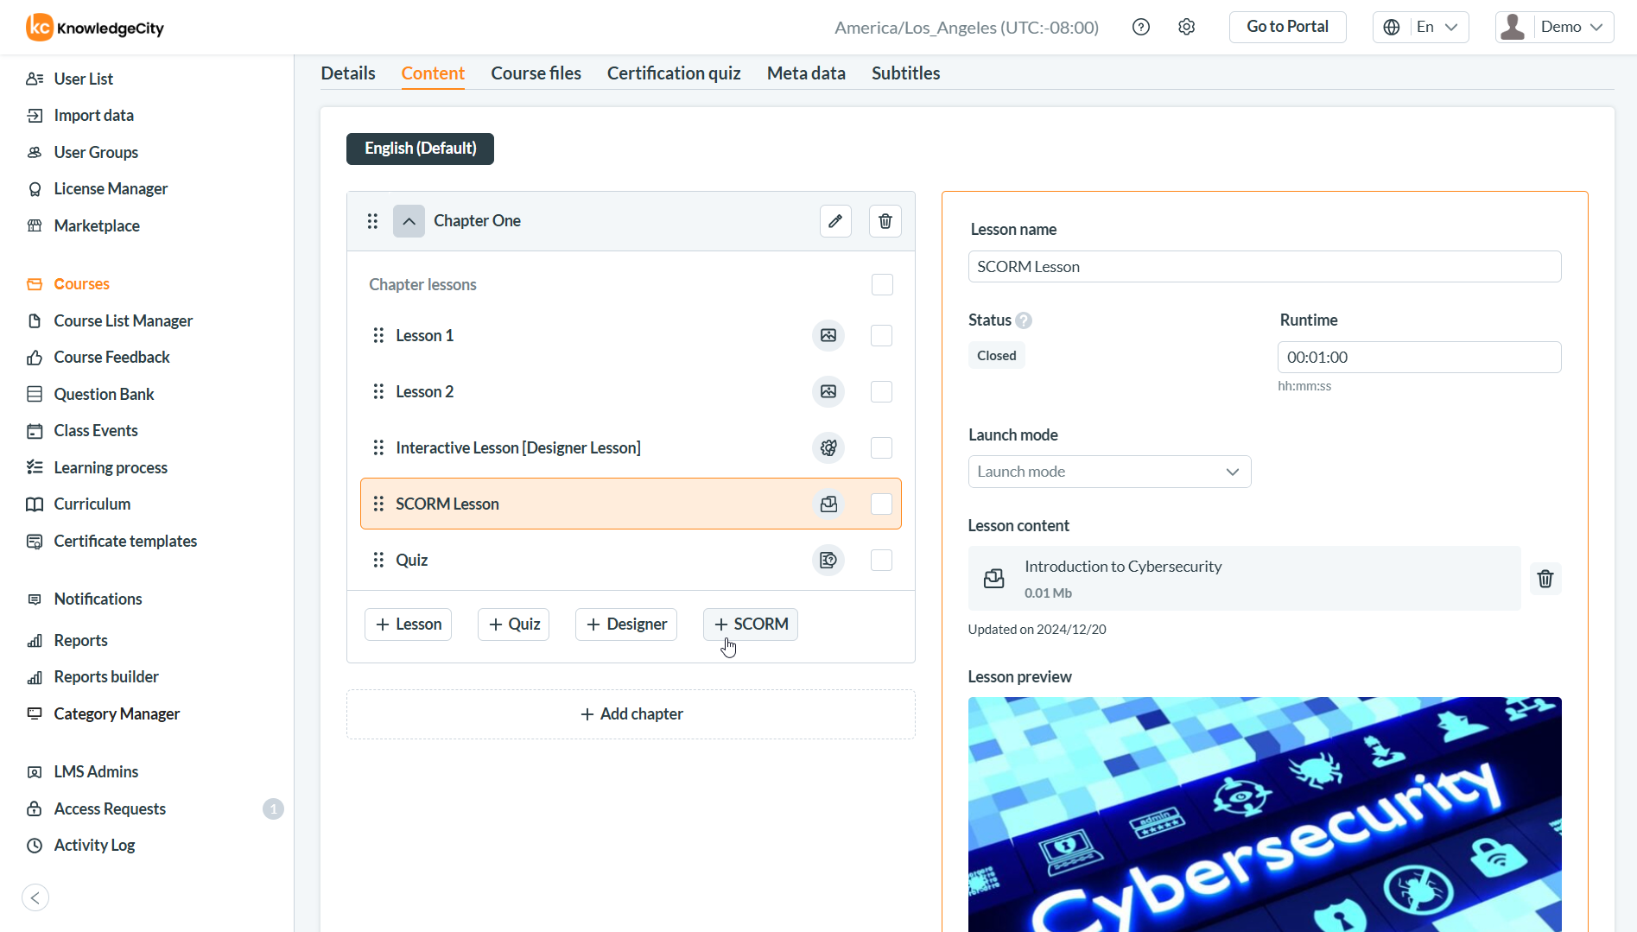Click the image icon next to Lesson 1
The width and height of the screenshot is (1637, 932).
click(x=828, y=335)
